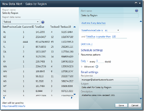The image size is (144, 111).
Task: Click the threshold value 100 field
Action: pyautogui.click(x=119, y=36)
